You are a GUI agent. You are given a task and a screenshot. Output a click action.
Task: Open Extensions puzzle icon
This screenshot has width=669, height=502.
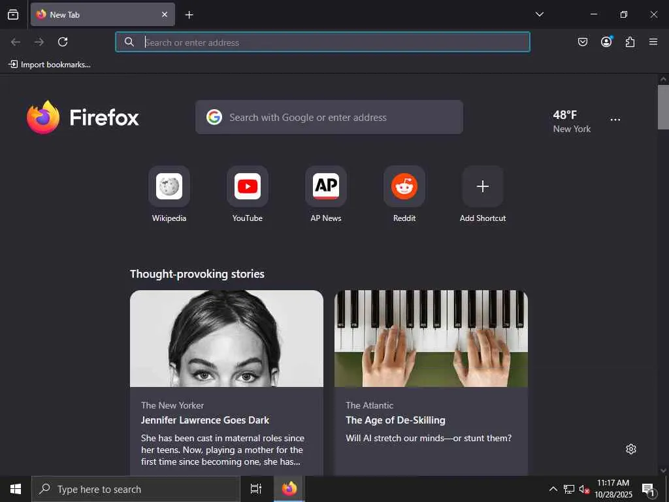coord(630,42)
